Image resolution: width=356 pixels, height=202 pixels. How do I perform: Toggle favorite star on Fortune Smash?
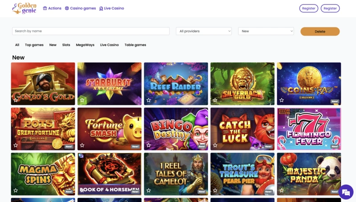pyautogui.click(x=82, y=145)
